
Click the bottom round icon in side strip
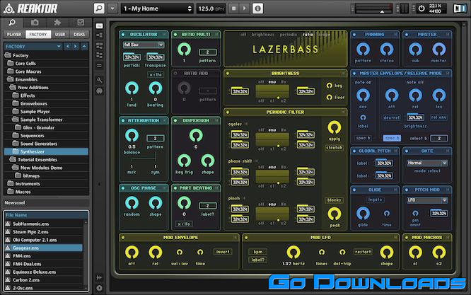[99, 288]
